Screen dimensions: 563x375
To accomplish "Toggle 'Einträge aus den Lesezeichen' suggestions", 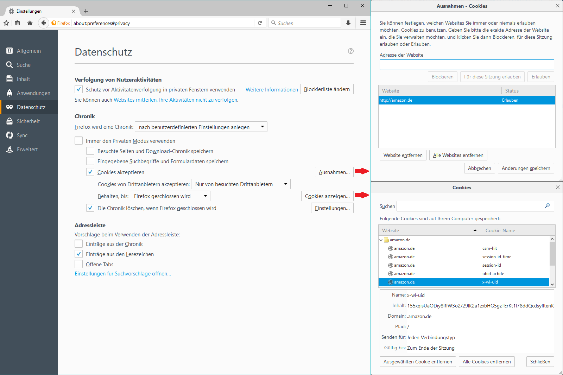I will (78, 254).
